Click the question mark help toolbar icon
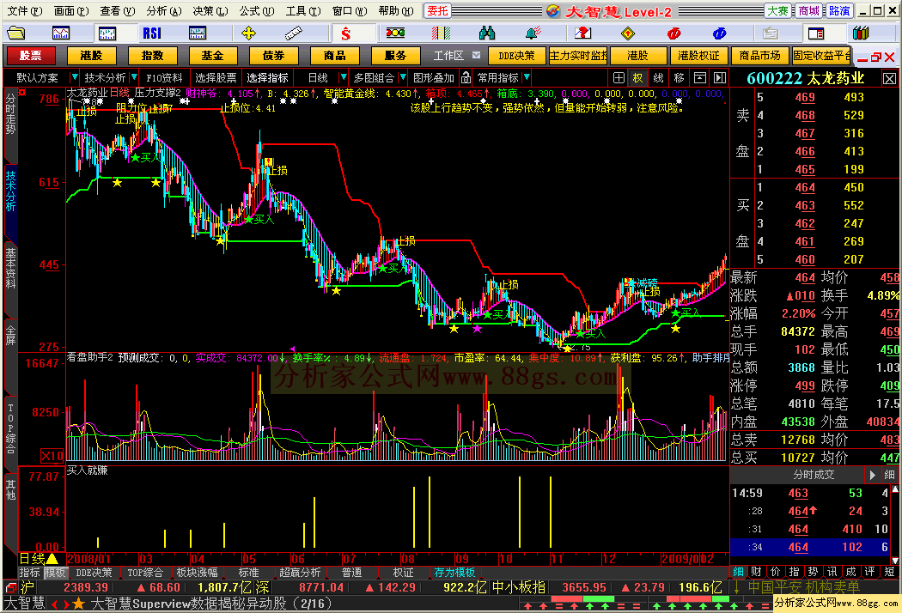Screen dimensions: 902x613 coord(582,33)
